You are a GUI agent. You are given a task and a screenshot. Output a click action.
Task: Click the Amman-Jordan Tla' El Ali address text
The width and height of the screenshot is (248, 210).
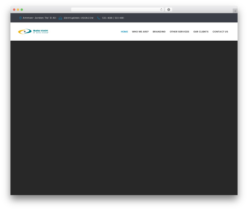click(39, 18)
